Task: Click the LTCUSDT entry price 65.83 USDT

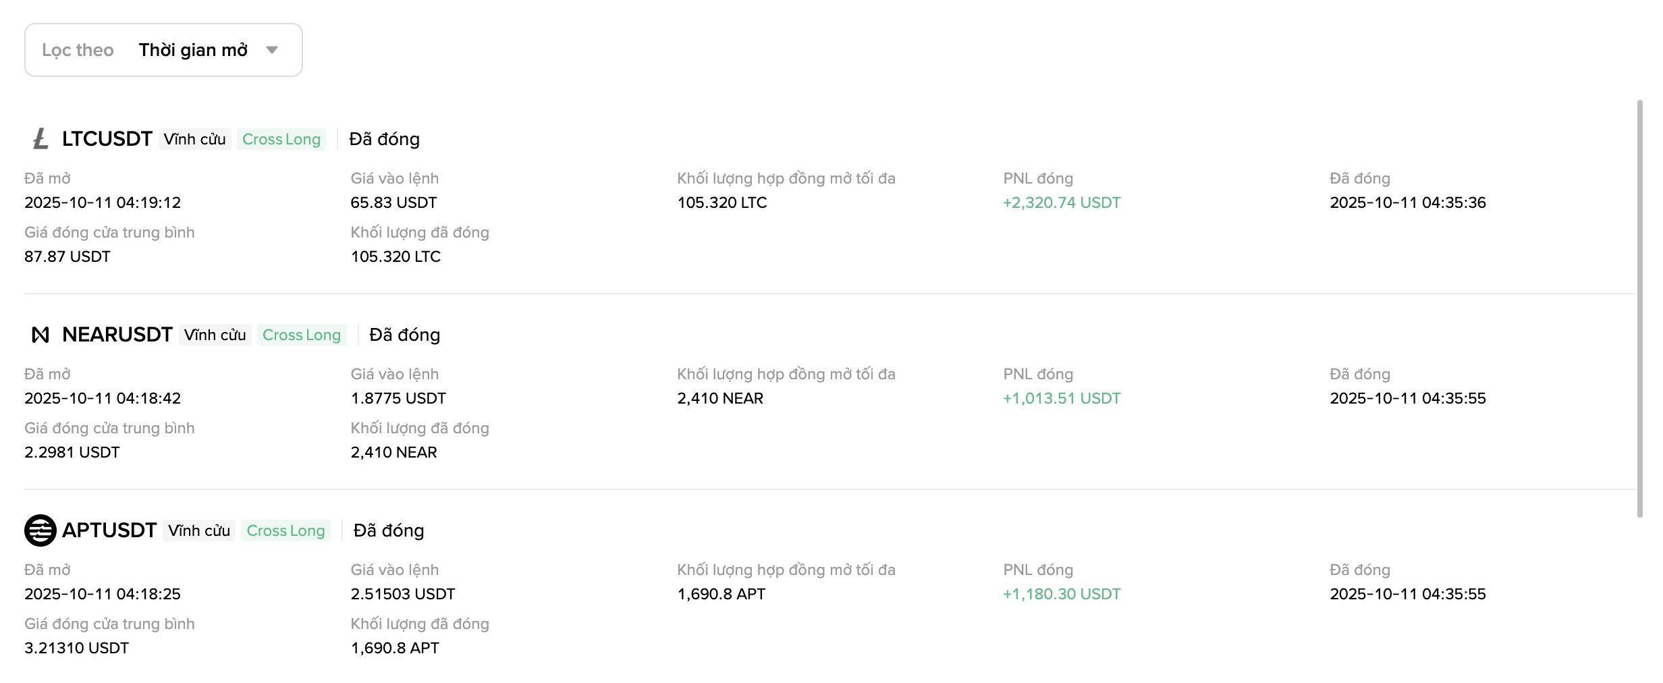Action: pyautogui.click(x=393, y=202)
